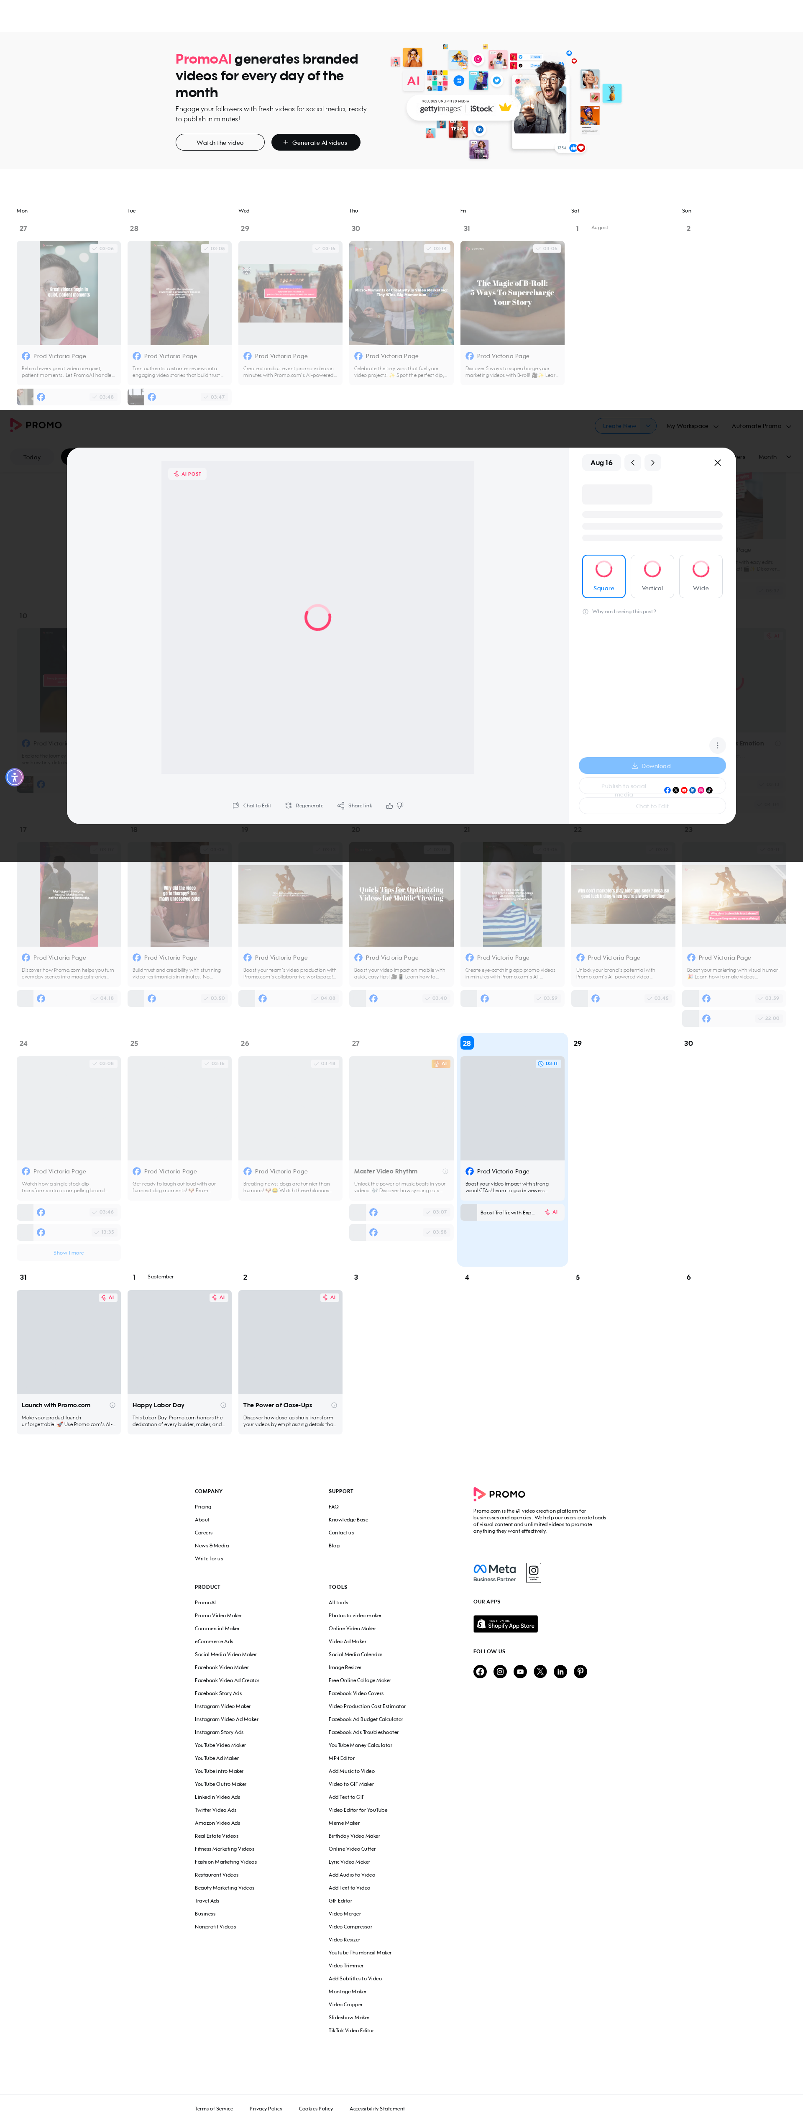Select the Square format option
Image resolution: width=803 pixels, height=2123 pixels.
point(604,576)
